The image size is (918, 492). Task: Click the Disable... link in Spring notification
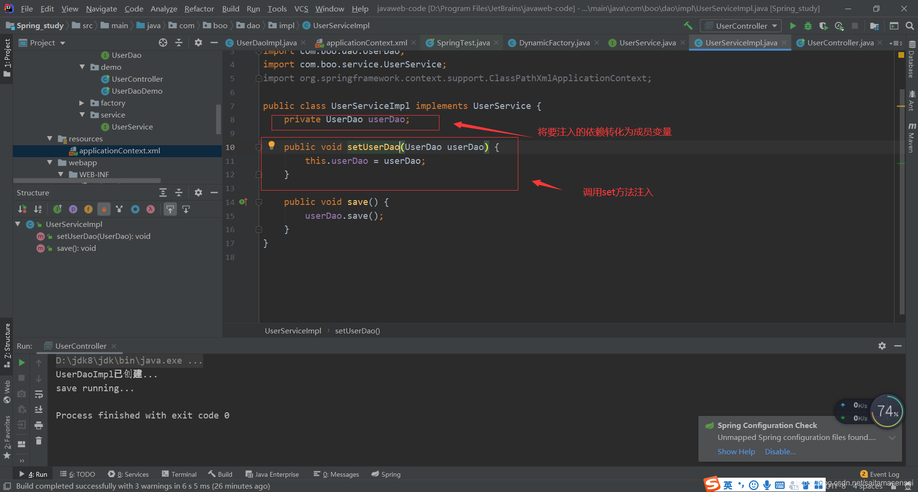click(780, 451)
